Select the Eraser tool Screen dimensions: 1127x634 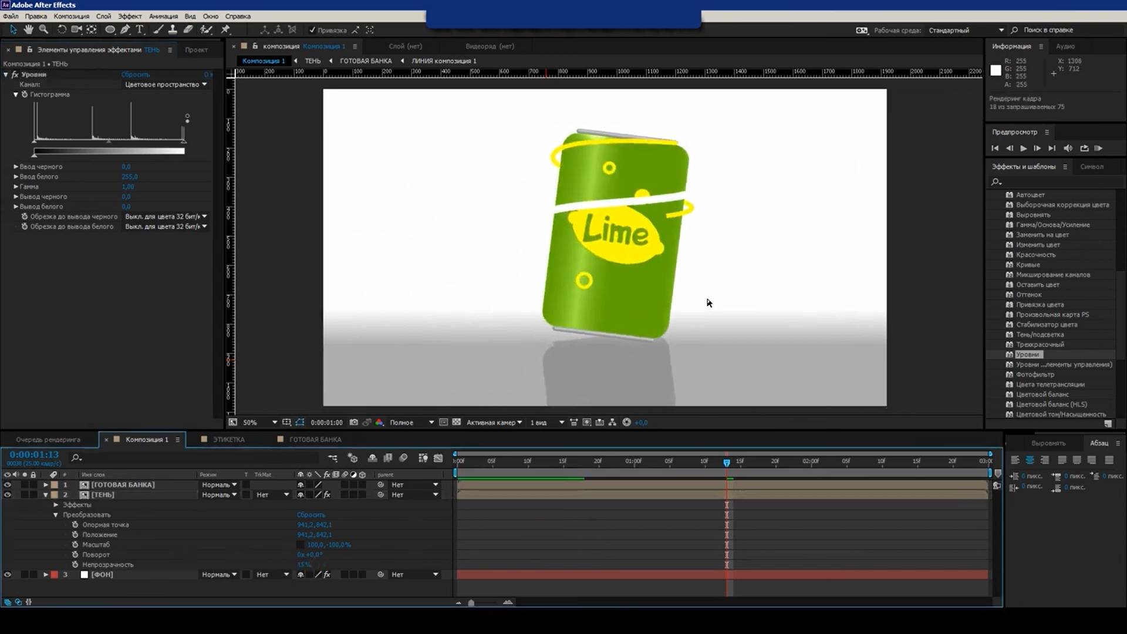click(188, 29)
